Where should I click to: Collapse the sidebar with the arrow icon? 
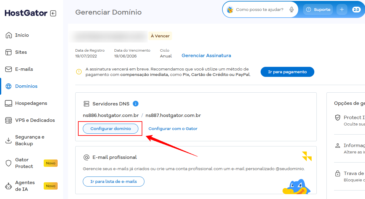[x=53, y=13]
